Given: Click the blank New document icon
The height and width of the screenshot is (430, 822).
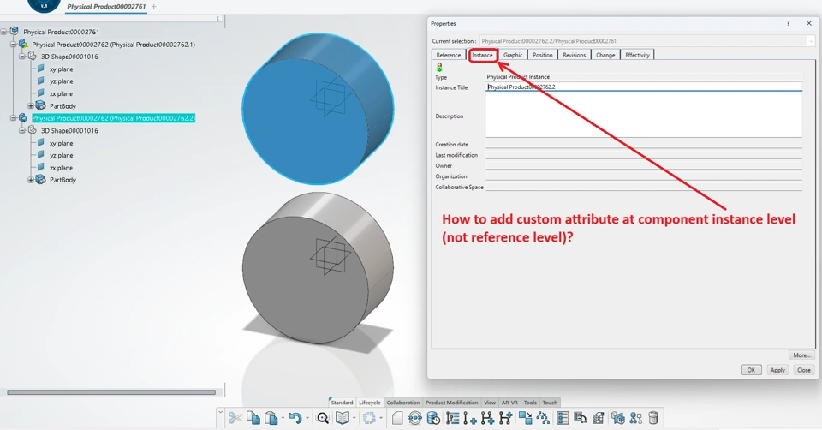Looking at the screenshot, I should click(397, 418).
